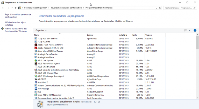The image size is (199, 109).
Task: Open Page d'accueil du panneau de configuration
Action: [x=18, y=16]
